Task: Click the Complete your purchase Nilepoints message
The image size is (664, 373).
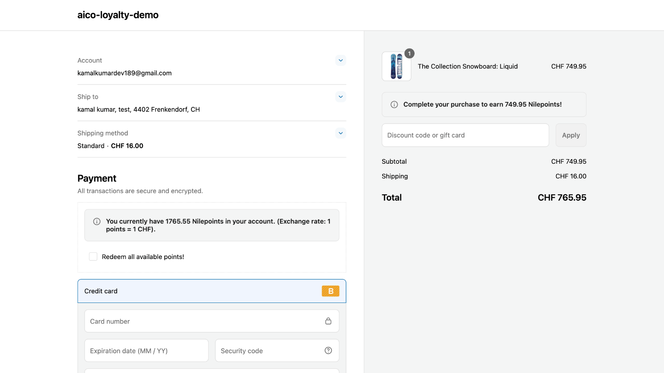Action: coord(483,104)
